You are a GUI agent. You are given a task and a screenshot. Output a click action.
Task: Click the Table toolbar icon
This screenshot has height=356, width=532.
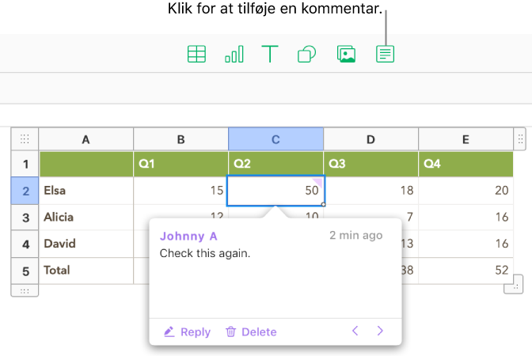(196, 55)
